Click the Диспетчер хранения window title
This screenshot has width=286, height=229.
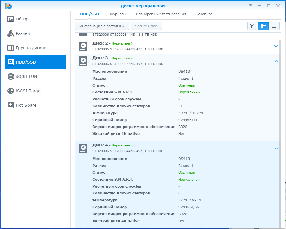(x=143, y=6)
